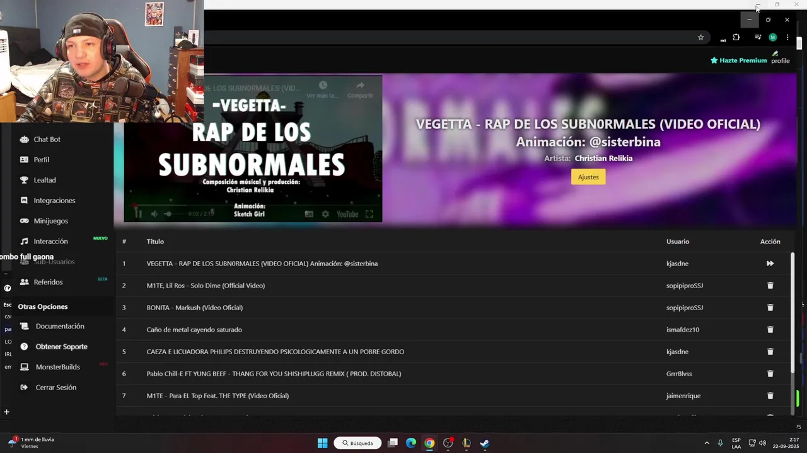The image size is (807, 453).
Task: Click the weather widget 1 mm de lluvia
Action: click(30, 443)
